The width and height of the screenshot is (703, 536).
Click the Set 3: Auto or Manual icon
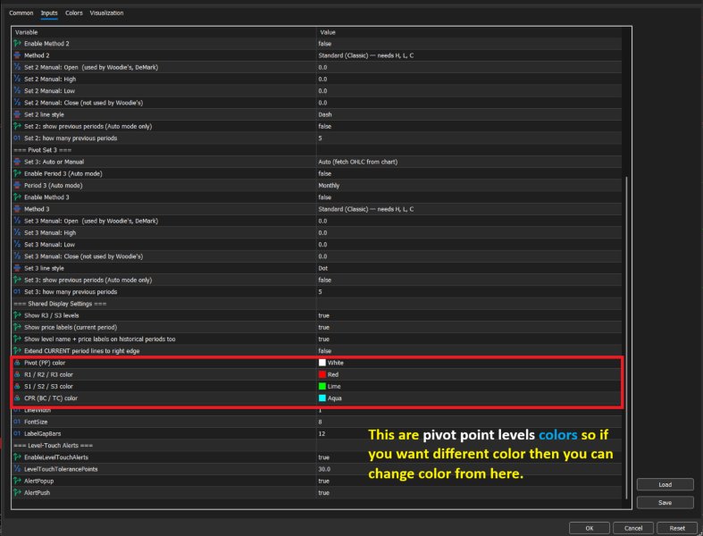[17, 162]
